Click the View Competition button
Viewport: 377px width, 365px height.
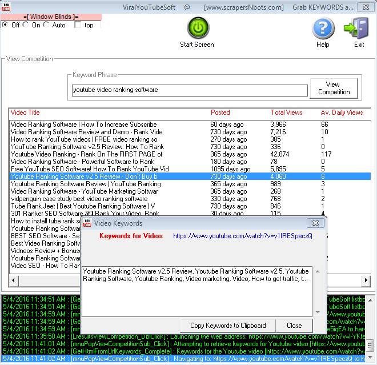click(x=334, y=88)
